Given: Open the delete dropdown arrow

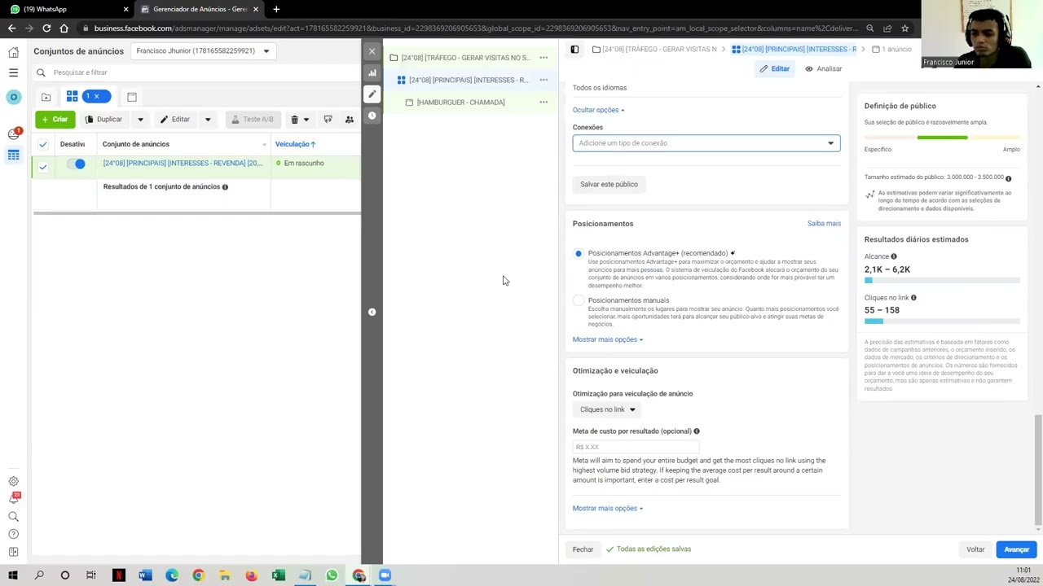Looking at the screenshot, I should [x=306, y=120].
